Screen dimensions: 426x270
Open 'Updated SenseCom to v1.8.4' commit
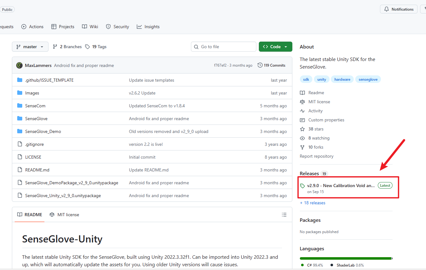[157, 106]
